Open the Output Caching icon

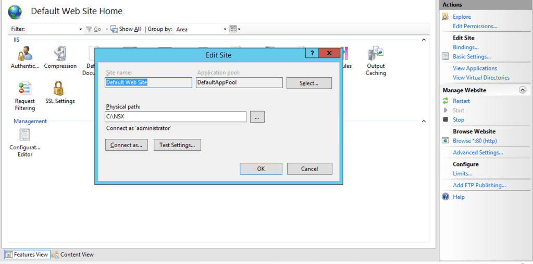point(376,54)
